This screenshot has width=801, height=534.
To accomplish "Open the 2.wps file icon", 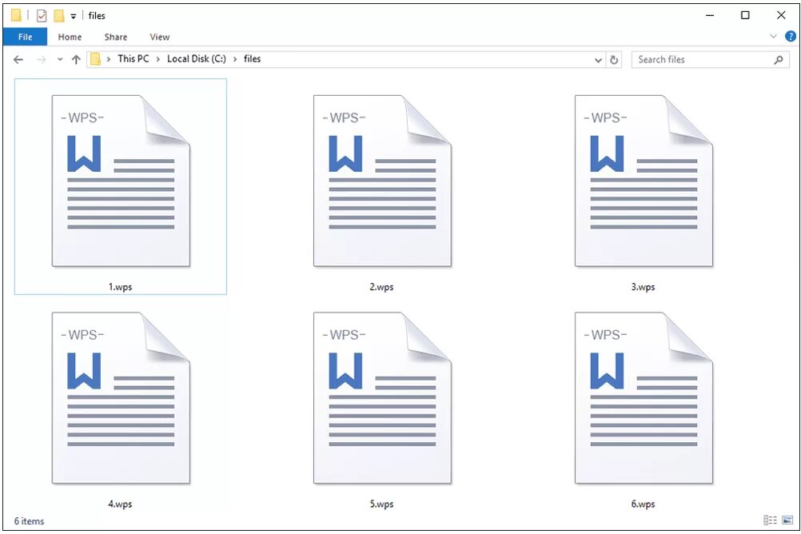I will tap(383, 181).
